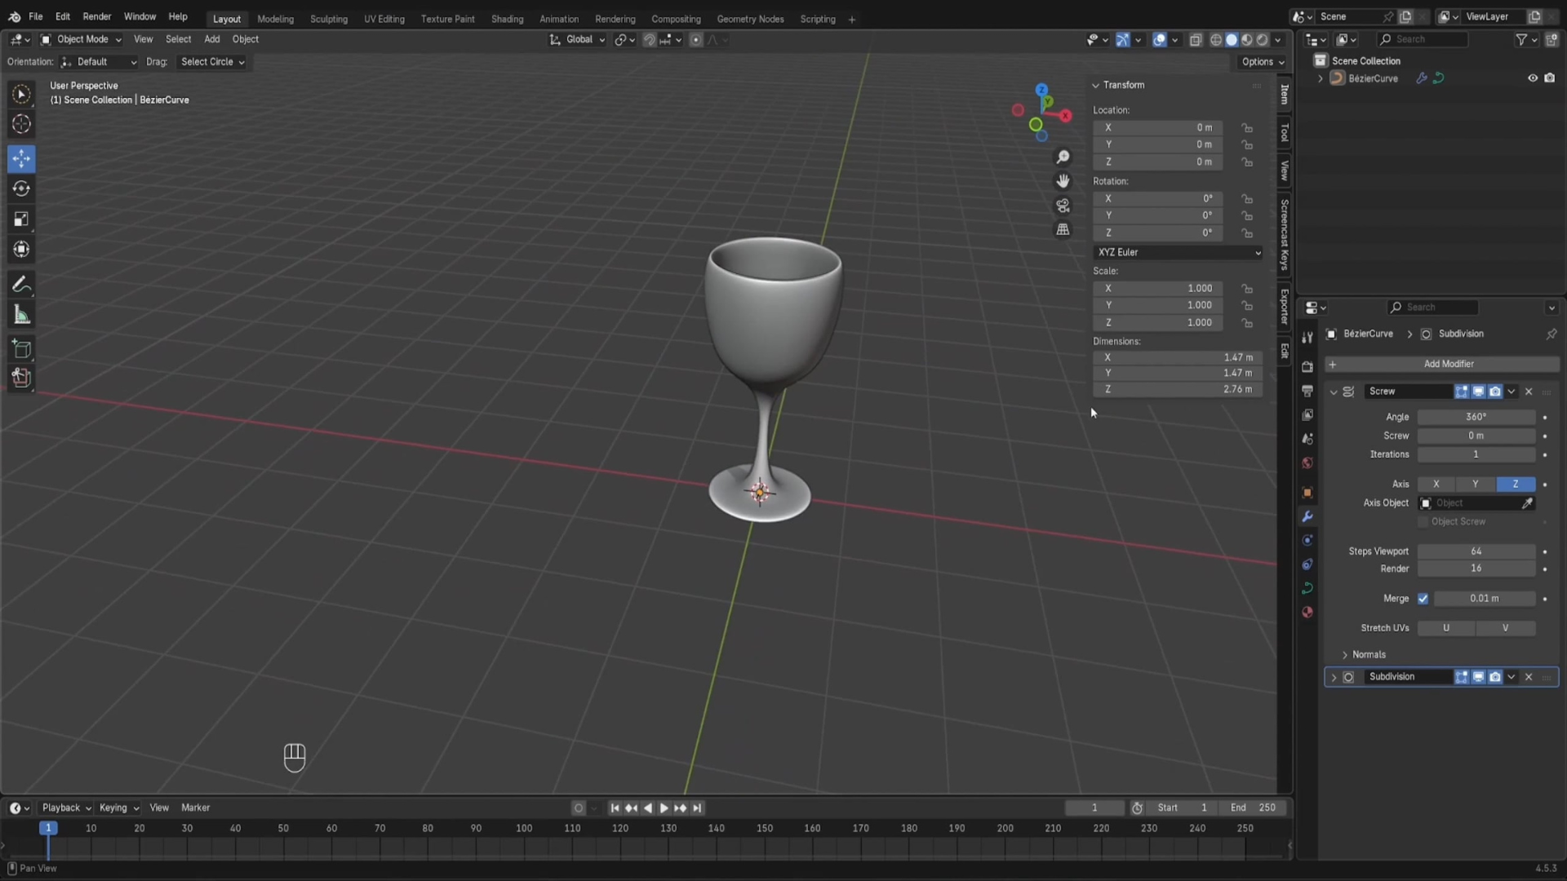Select the Cursor tool in toolbar
This screenshot has height=881, width=1567.
tap(21, 124)
